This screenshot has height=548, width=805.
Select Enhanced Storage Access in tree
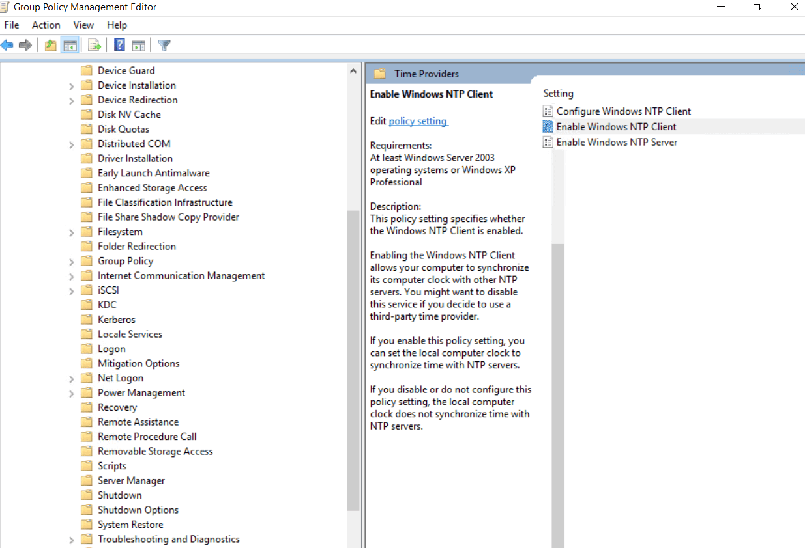[153, 187]
